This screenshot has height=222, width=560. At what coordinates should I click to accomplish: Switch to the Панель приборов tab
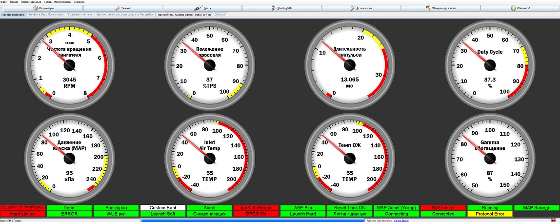[13, 15]
